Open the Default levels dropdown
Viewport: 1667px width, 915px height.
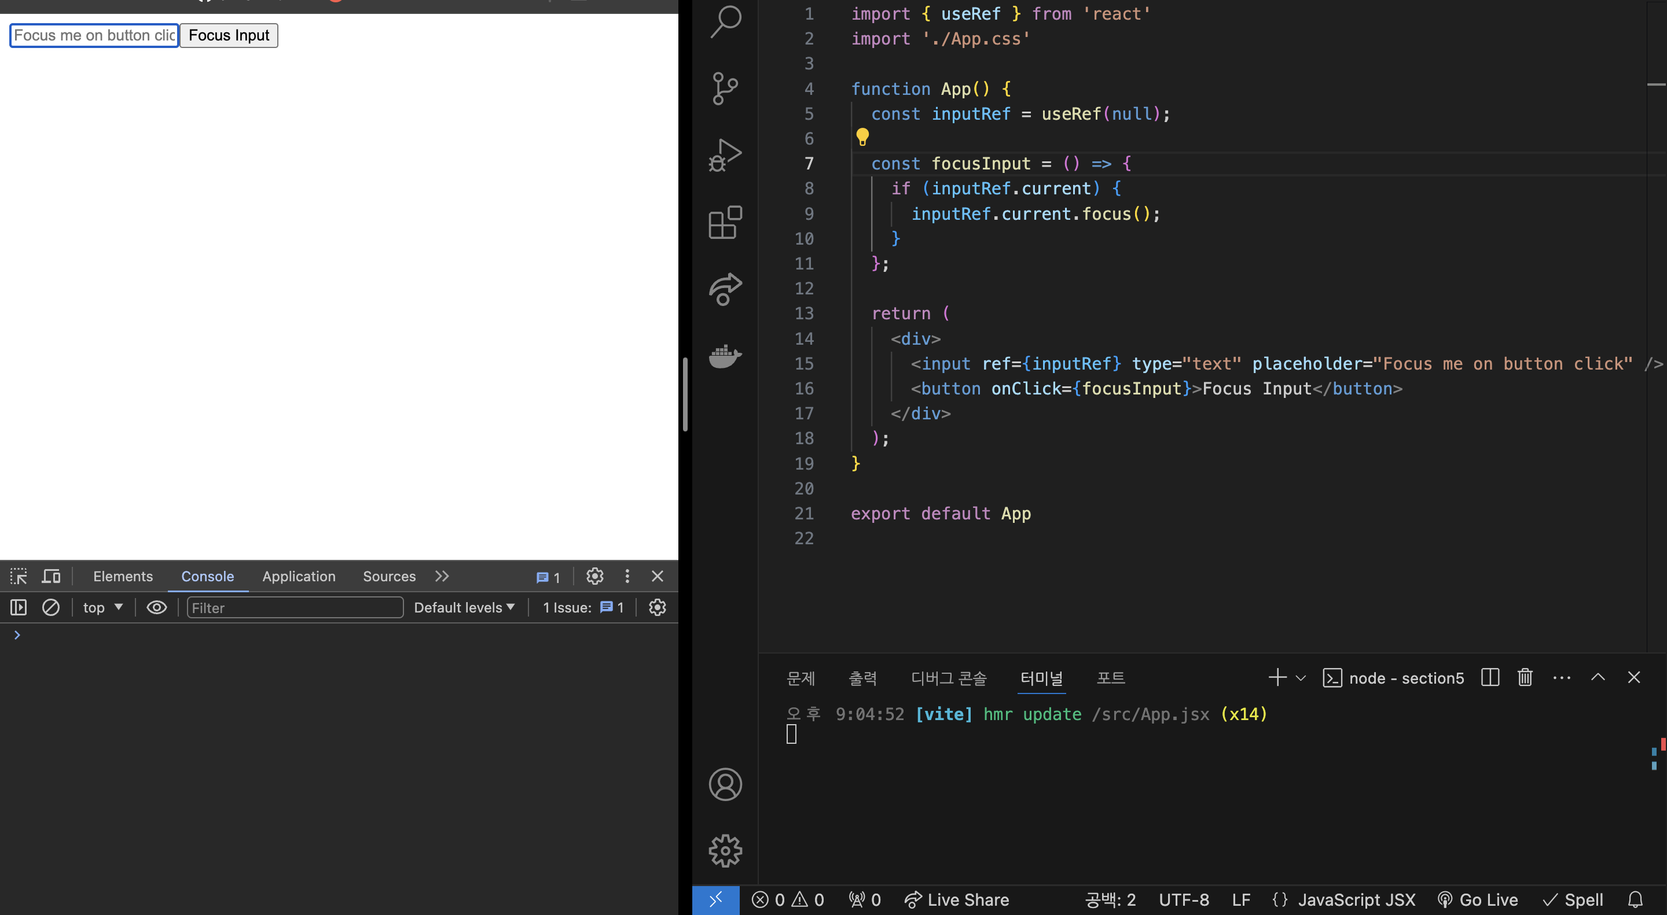tap(464, 607)
